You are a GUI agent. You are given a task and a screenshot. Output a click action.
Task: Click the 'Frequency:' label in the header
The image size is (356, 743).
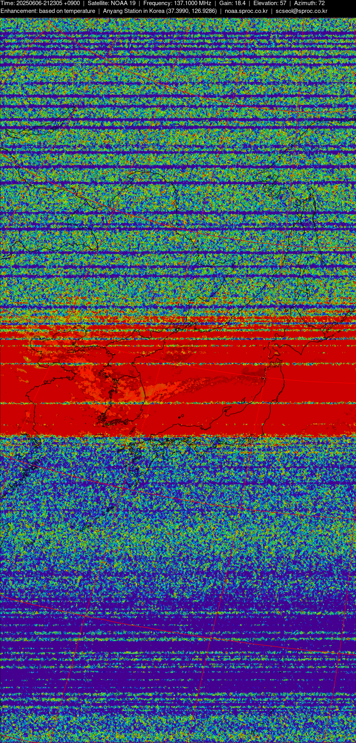(157, 3)
